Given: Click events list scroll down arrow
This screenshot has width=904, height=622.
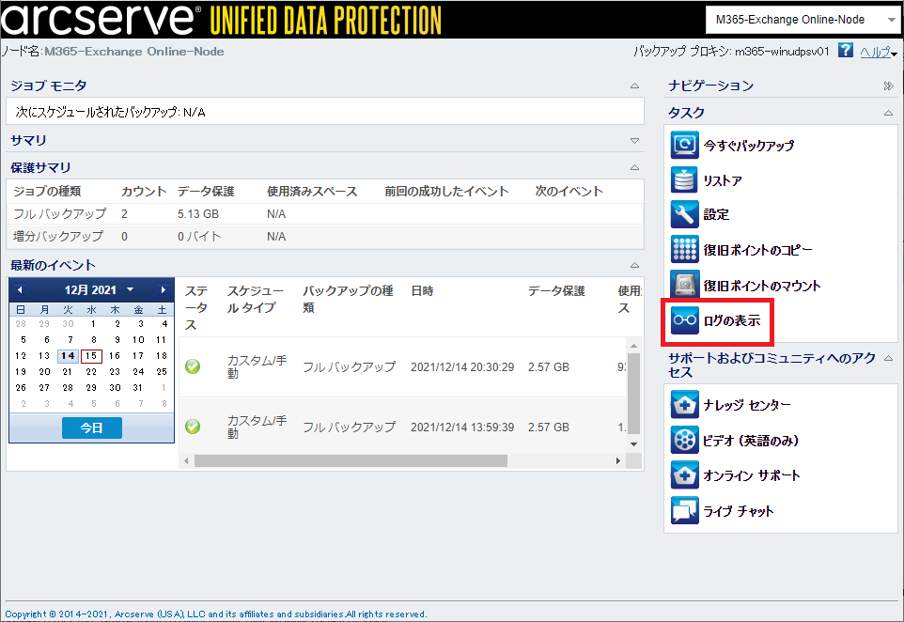Looking at the screenshot, I should [633, 443].
